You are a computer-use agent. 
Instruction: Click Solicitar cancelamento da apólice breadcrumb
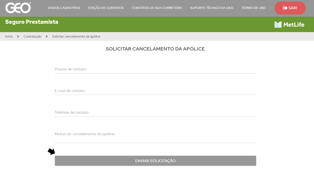[76, 36]
